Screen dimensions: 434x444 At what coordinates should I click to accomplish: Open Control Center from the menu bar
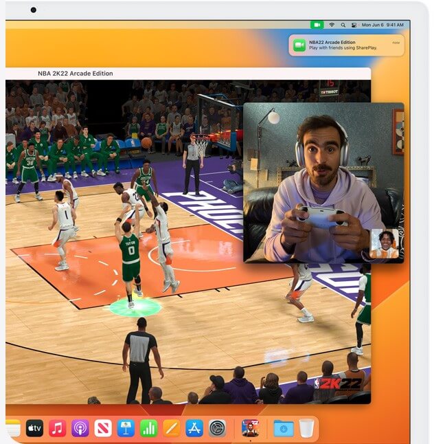354,25
